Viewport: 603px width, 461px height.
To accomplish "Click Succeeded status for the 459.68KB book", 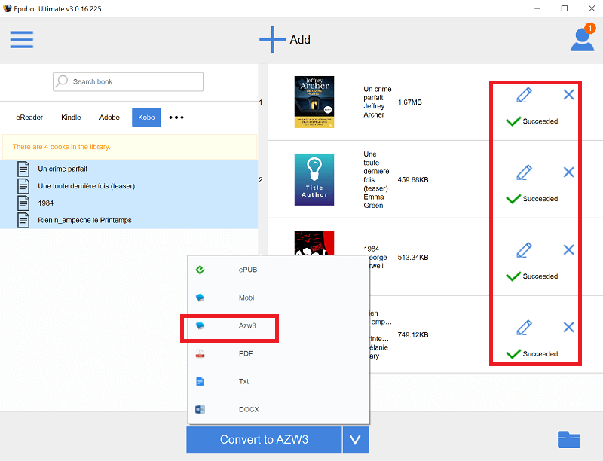I will [x=532, y=199].
